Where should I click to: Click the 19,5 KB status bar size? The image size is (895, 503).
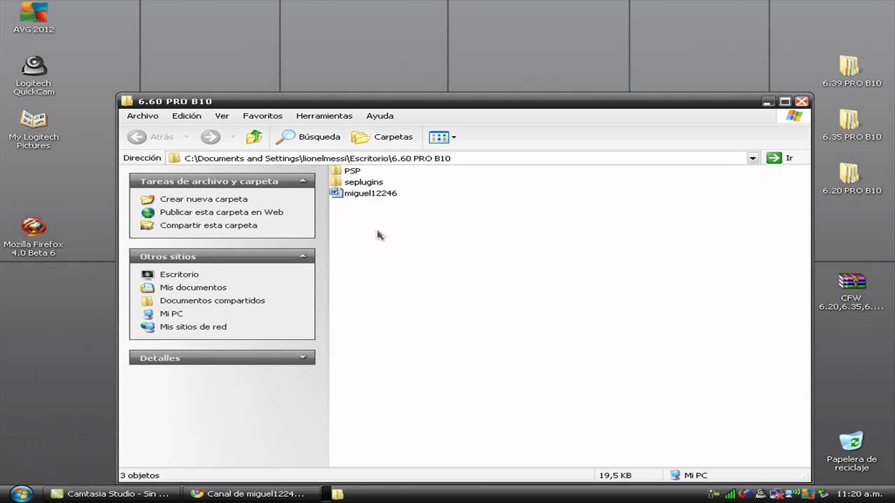615,475
